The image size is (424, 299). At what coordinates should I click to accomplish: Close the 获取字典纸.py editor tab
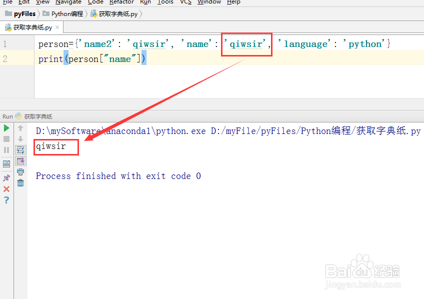(57, 27)
